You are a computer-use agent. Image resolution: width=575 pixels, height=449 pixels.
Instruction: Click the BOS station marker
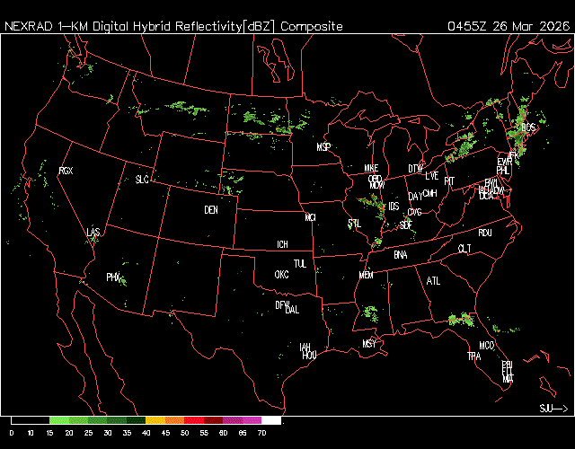pyautogui.click(x=528, y=128)
